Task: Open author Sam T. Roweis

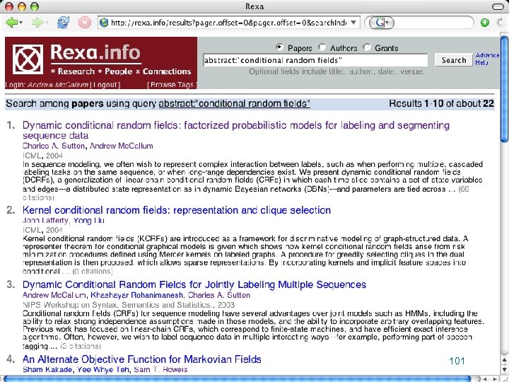Action: (160, 370)
